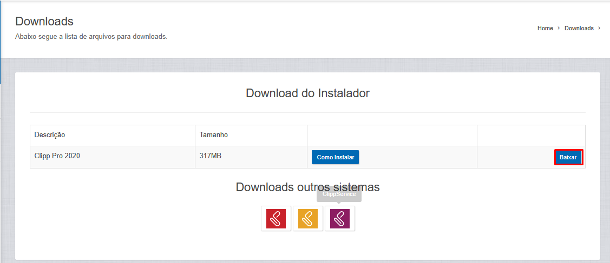Click the empty header cell above Baixar

(x=530, y=135)
